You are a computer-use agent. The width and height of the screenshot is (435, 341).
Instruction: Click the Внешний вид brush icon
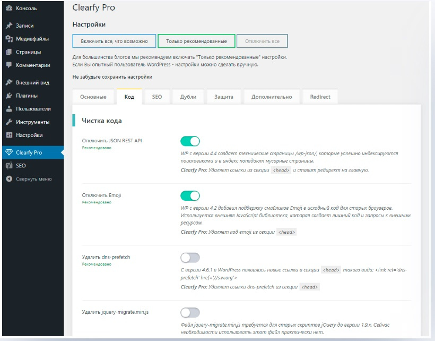pos(9,83)
